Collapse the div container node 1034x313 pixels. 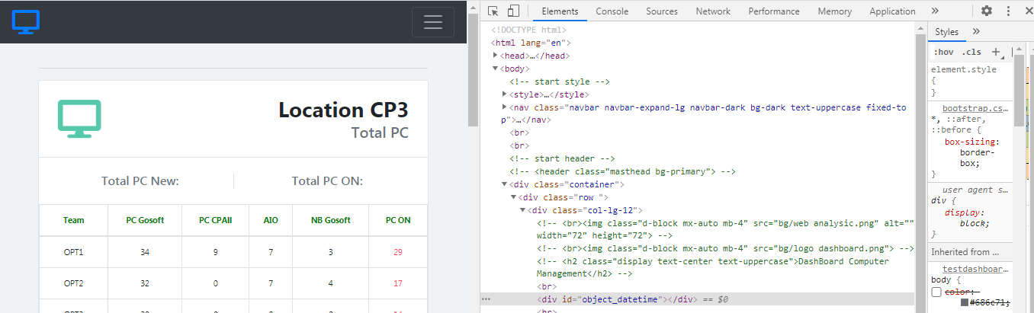(504, 184)
